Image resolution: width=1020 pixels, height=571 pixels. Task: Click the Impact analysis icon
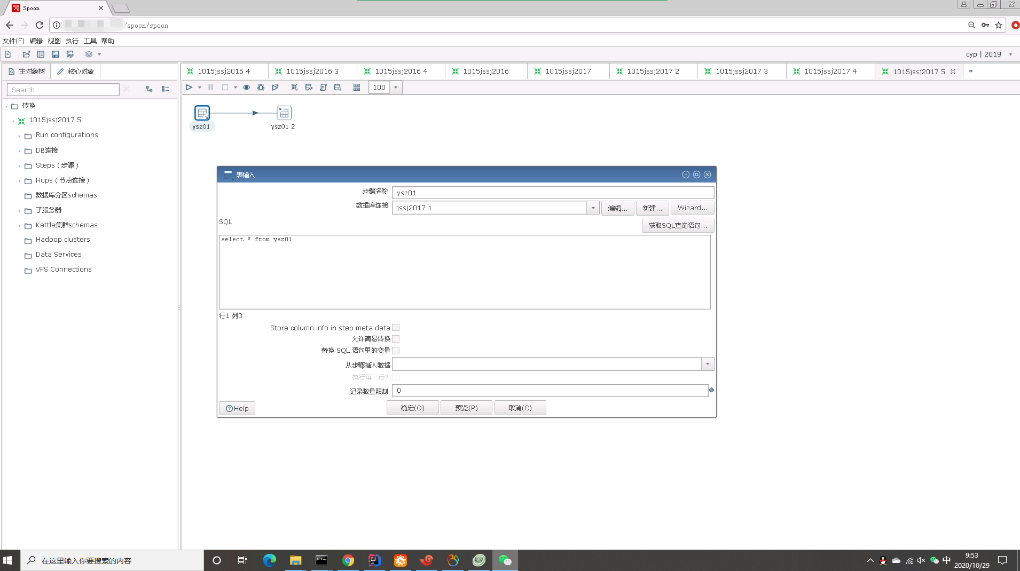tap(309, 88)
